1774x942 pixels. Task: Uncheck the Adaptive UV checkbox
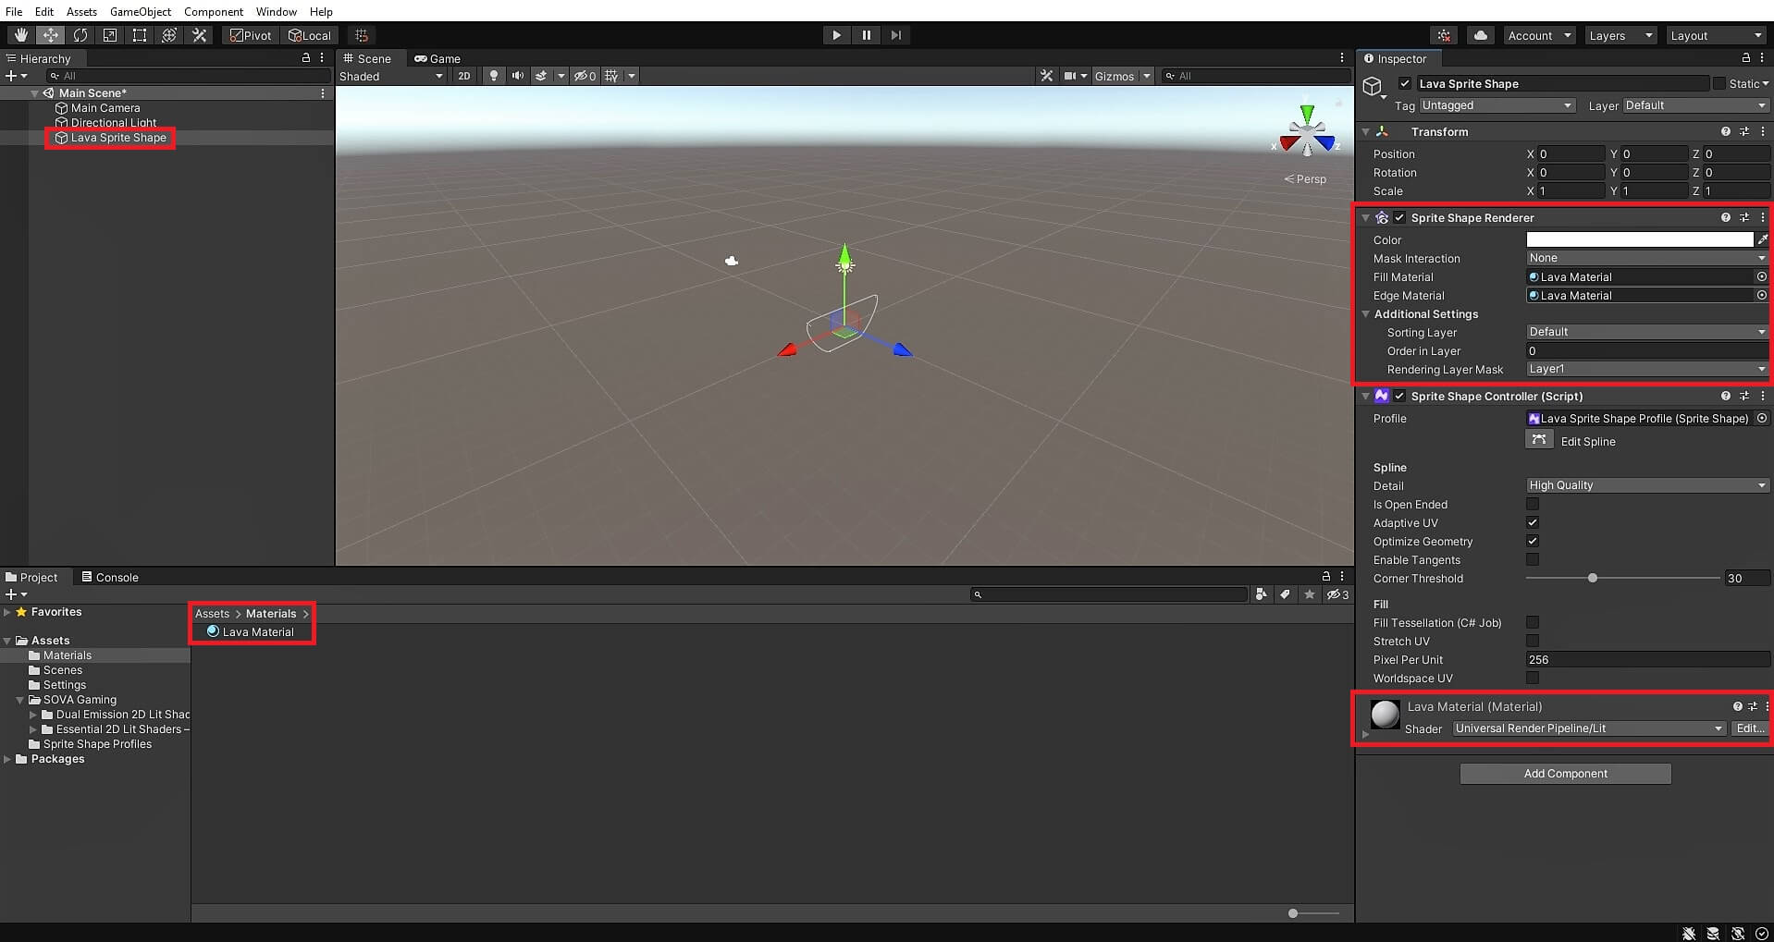[x=1533, y=522]
